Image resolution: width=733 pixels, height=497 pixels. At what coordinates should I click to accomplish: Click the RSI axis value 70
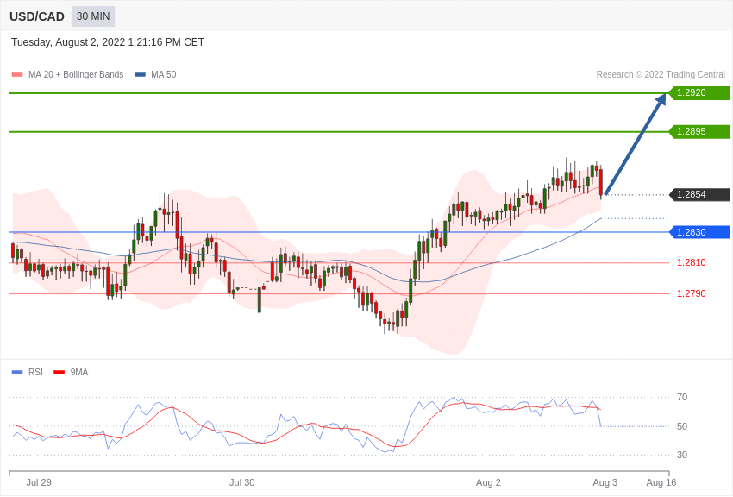pos(682,398)
